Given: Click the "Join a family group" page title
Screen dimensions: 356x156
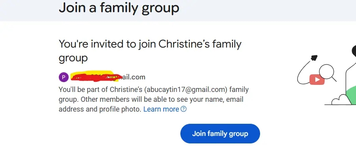Looking at the screenshot, I should pos(119,8).
